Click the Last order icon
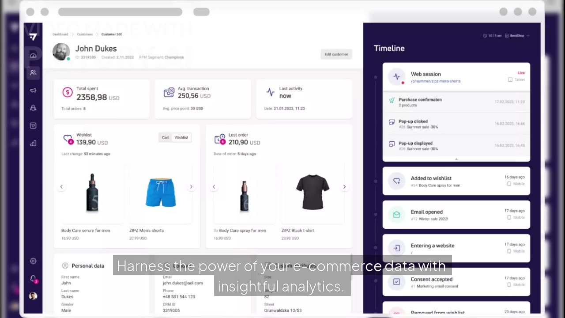 [220, 139]
